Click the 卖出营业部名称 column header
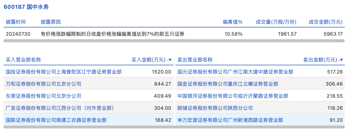 (x=195, y=60)
